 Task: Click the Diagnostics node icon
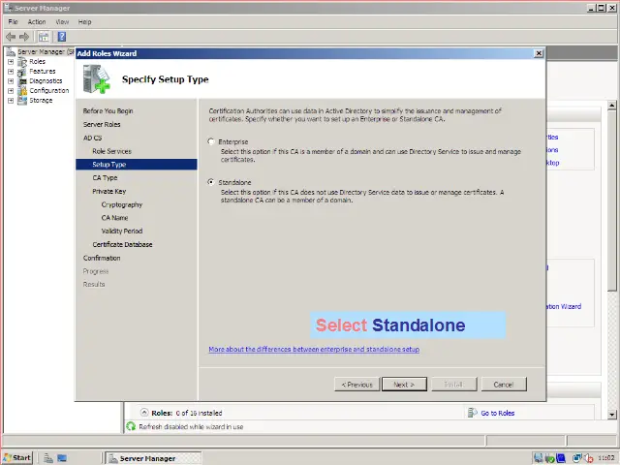pos(22,80)
